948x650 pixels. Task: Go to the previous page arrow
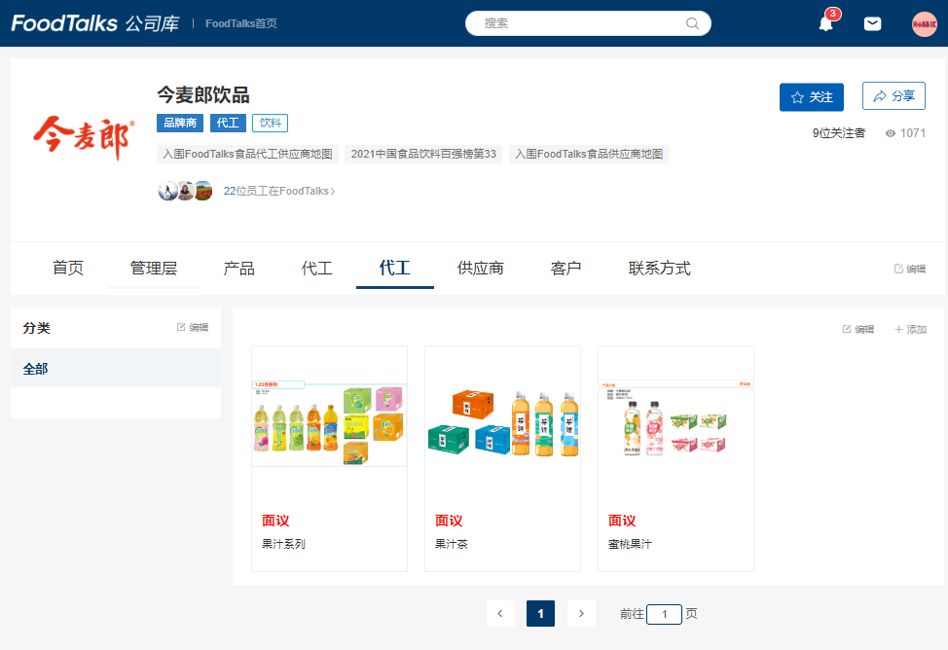(500, 614)
